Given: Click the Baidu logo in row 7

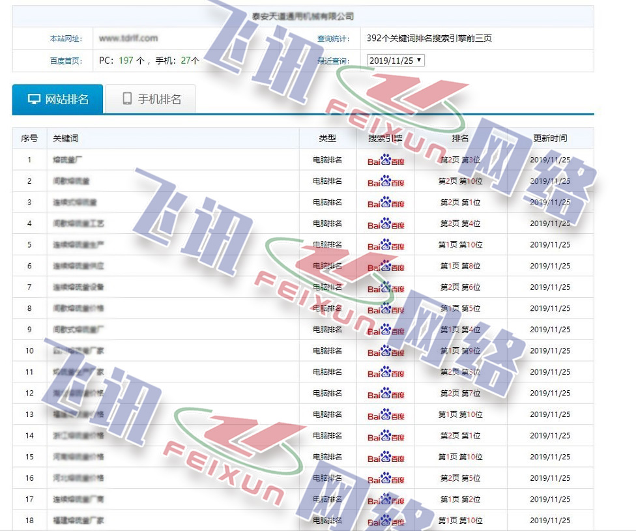Looking at the screenshot, I should 386,287.
